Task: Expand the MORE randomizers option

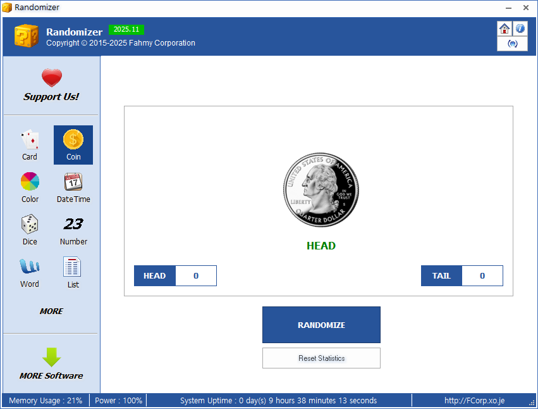Action: (52, 311)
